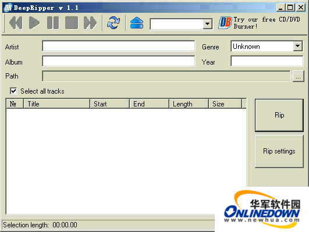
Task: Maximize the DeepRipper window
Action: pos(290,8)
